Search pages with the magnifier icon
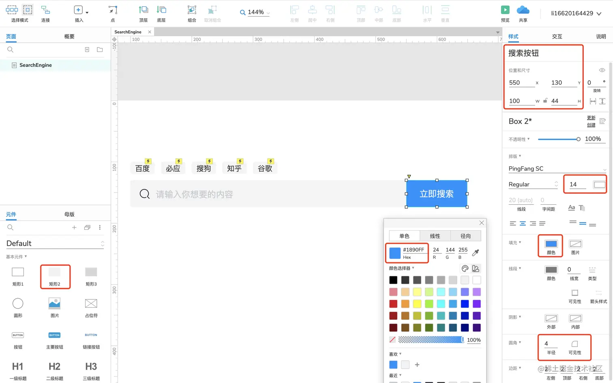Screen dimensions: 613x383 click(x=11, y=49)
